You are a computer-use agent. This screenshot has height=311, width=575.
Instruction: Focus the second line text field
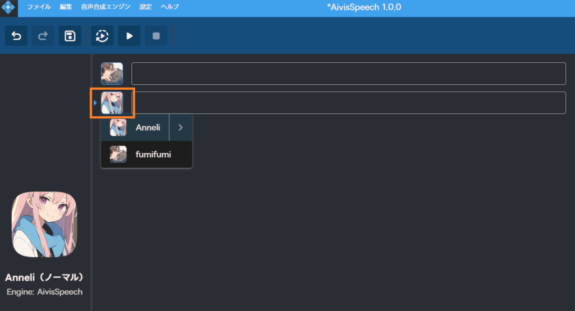[348, 103]
